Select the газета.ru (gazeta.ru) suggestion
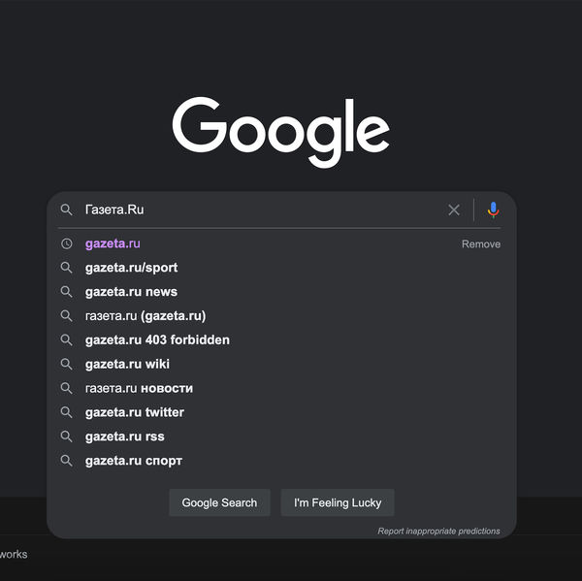 click(145, 316)
